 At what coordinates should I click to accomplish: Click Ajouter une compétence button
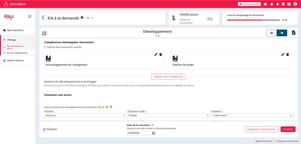click(168, 77)
